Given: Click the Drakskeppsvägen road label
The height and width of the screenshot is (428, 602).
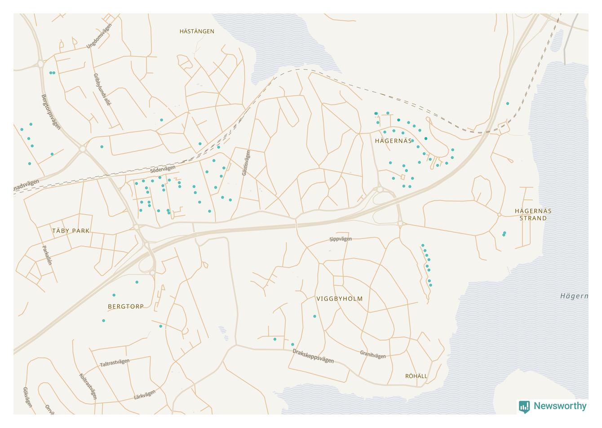Looking at the screenshot, I should (313, 356).
